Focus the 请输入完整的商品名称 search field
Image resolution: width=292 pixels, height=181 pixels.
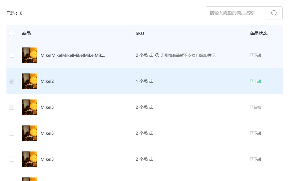tap(236, 13)
